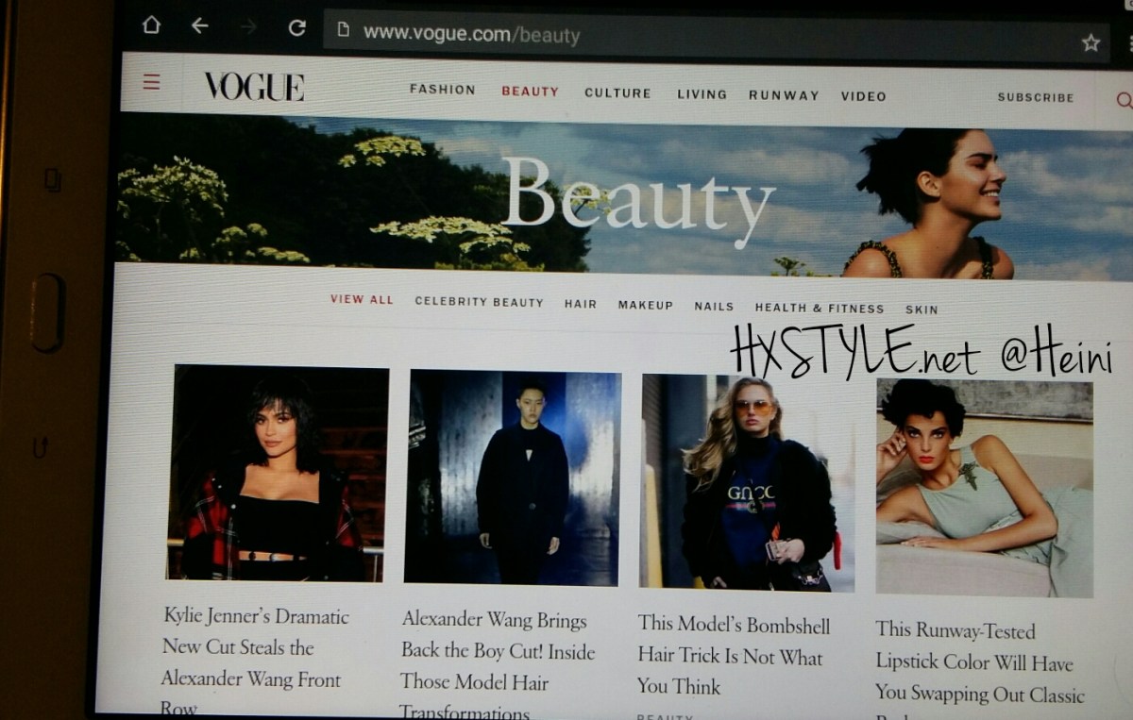This screenshot has width=1133, height=720.
Task: Go back using the browser back arrow
Action: point(199,26)
